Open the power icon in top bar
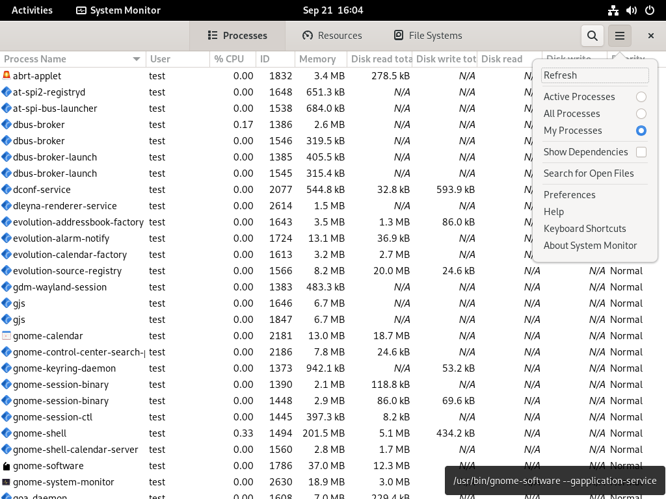 pyautogui.click(x=650, y=10)
